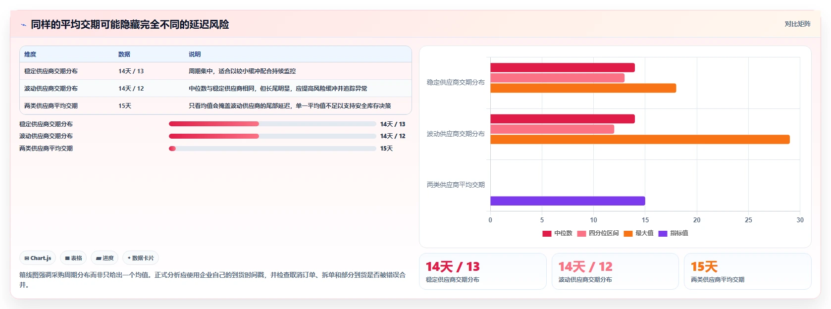Viewport: 831px width, 309px height.
Task: Click the footnote starting 箱线图强调采购周期分布
Action: point(212,280)
